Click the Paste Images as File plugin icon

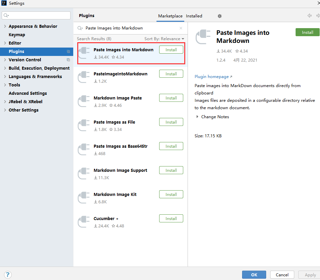(x=84, y=125)
